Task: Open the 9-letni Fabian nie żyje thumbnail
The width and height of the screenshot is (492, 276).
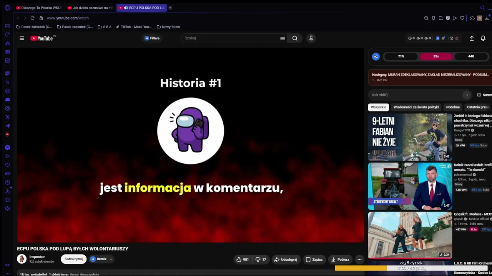Action: [x=410, y=137]
